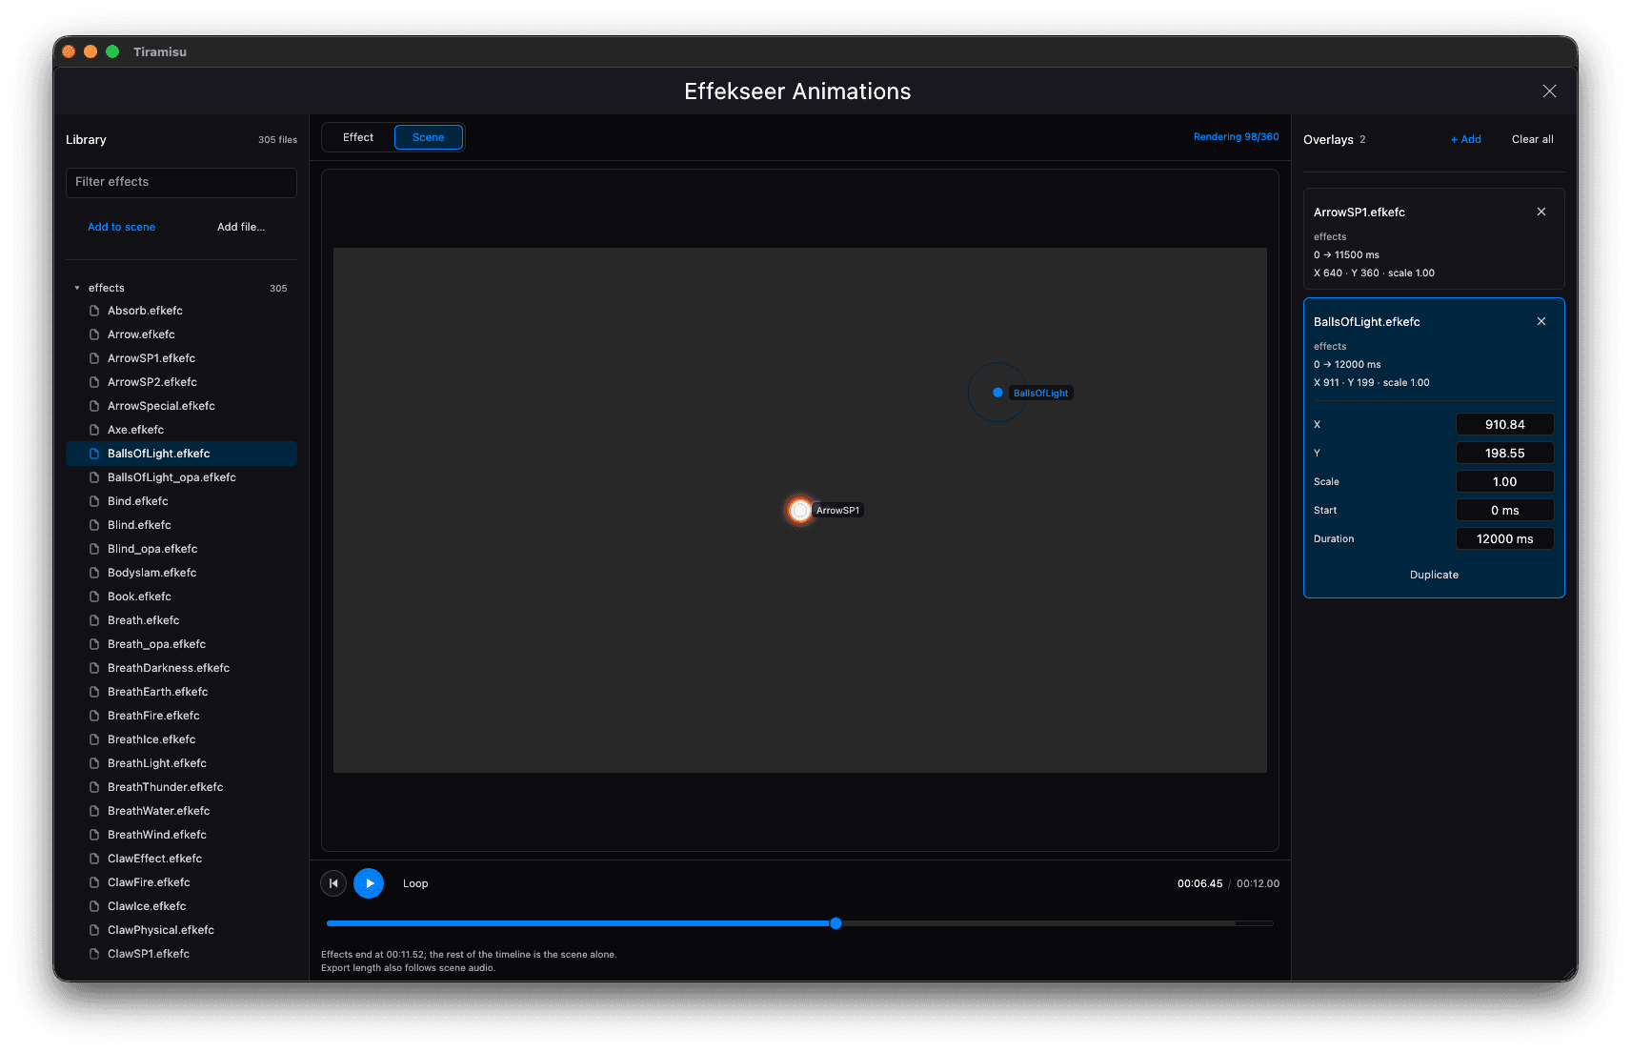Select BreathLight.efkefc in the library

[x=181, y=763]
